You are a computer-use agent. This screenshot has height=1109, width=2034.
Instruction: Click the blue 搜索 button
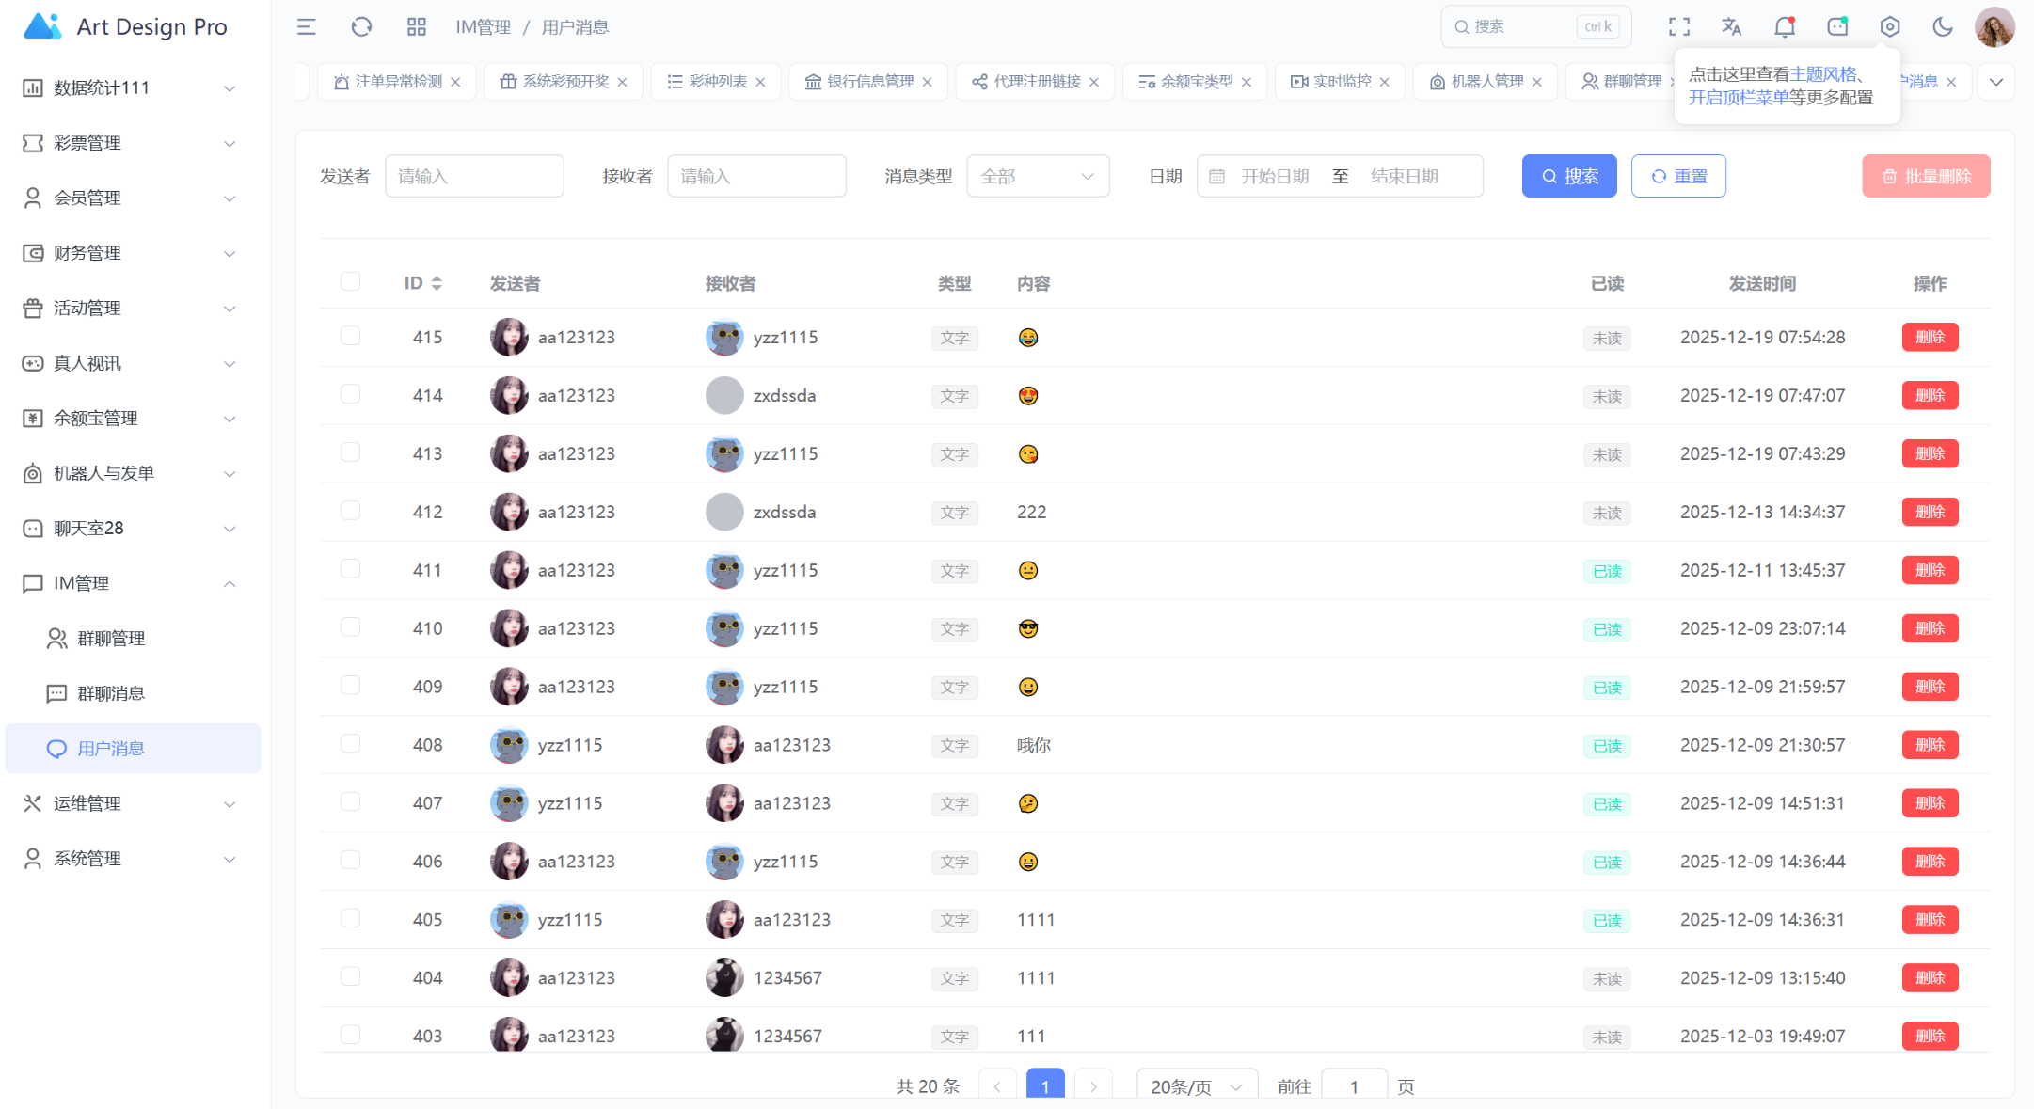1569,176
